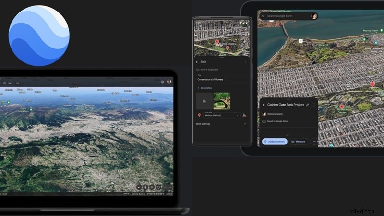Click the drag handle above the project panel
The image size is (384, 216).
[x=288, y=99]
